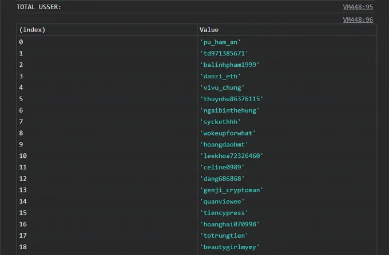This screenshot has width=389, height=255.
Task: Click index cell 0
Action: coord(106,42)
